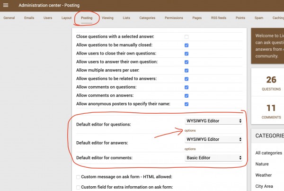Viewport: 284px width, 191px height.
Task: Enable custom message on ask form checkbox
Action: tap(79, 177)
